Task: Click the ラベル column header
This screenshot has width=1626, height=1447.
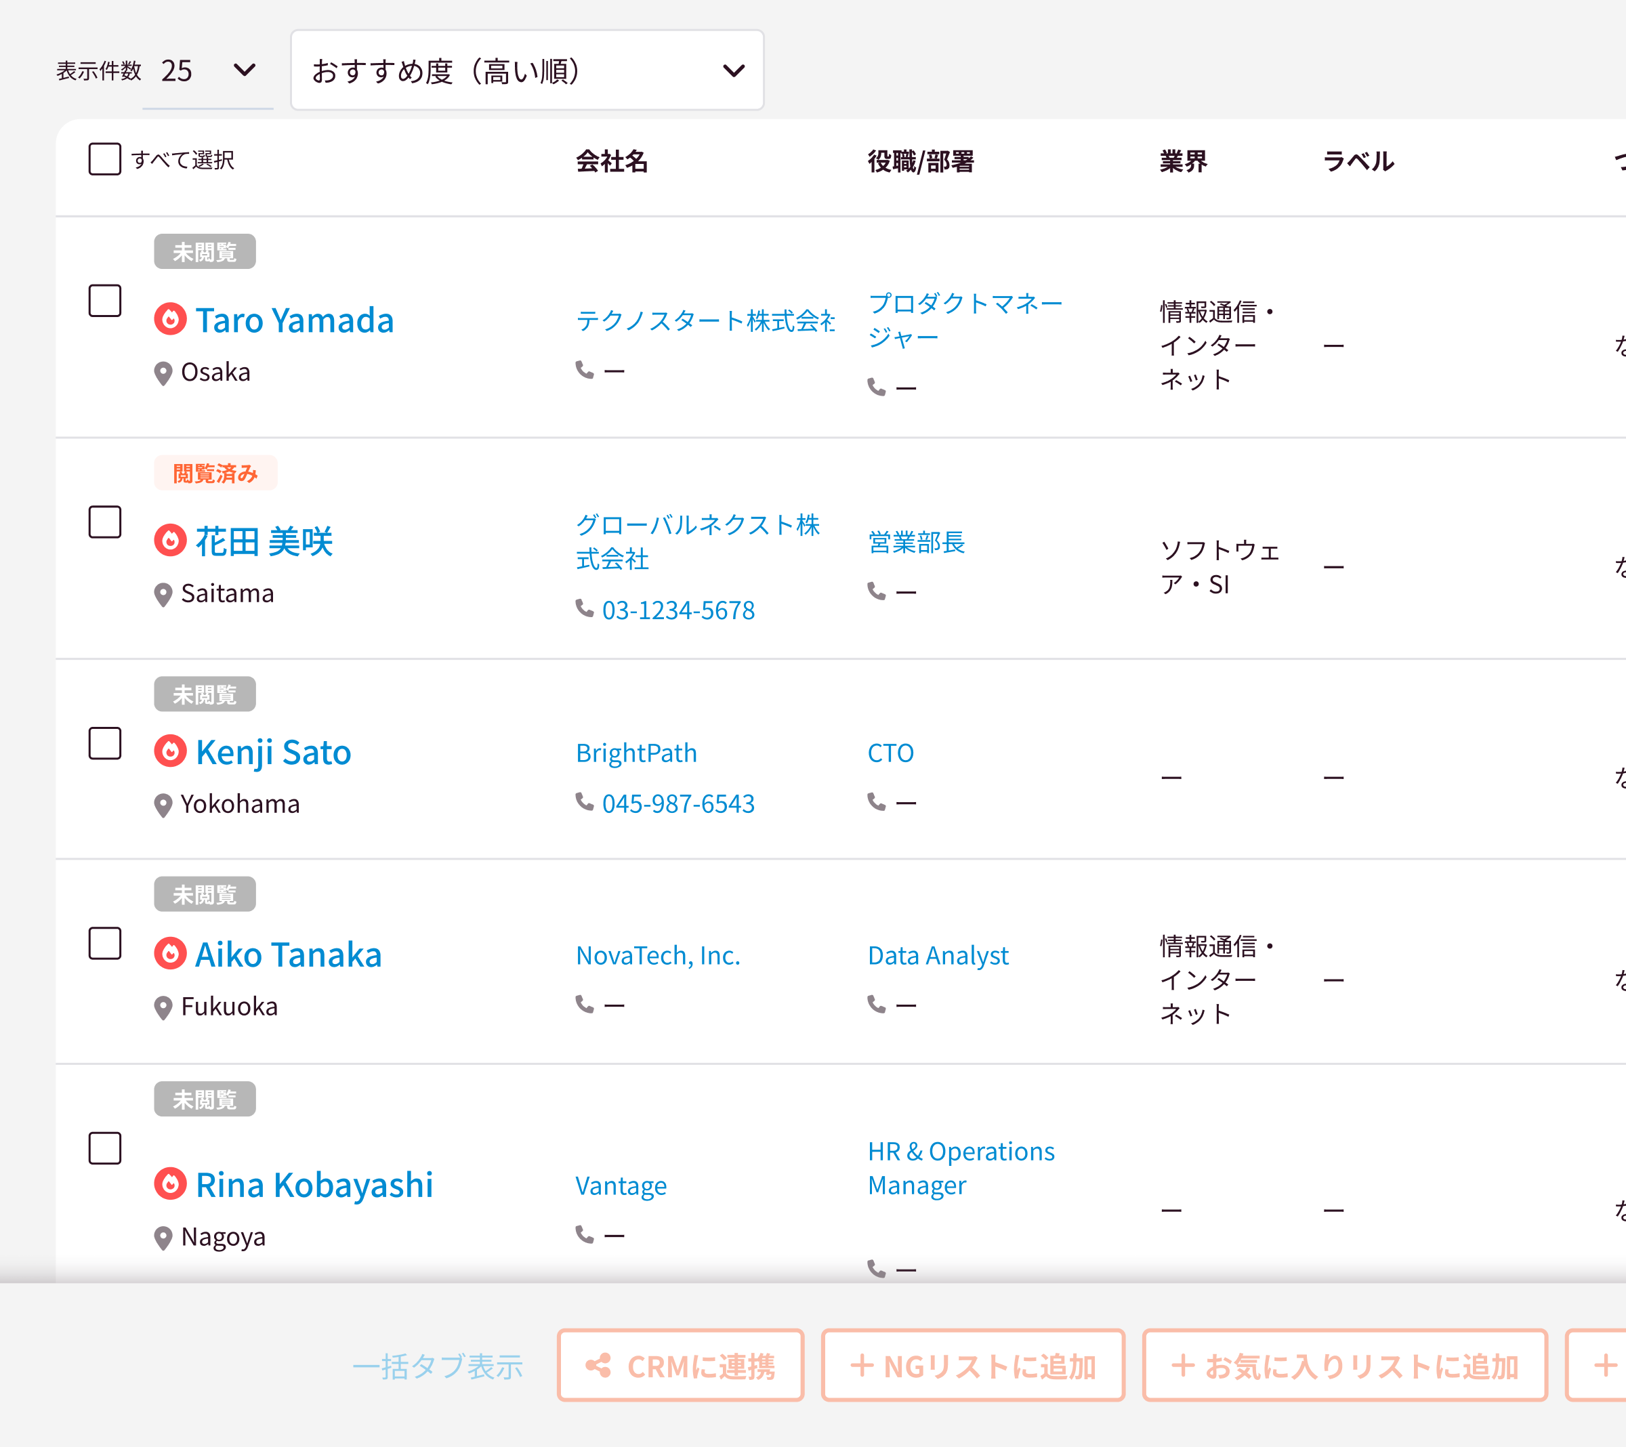Action: (1358, 161)
